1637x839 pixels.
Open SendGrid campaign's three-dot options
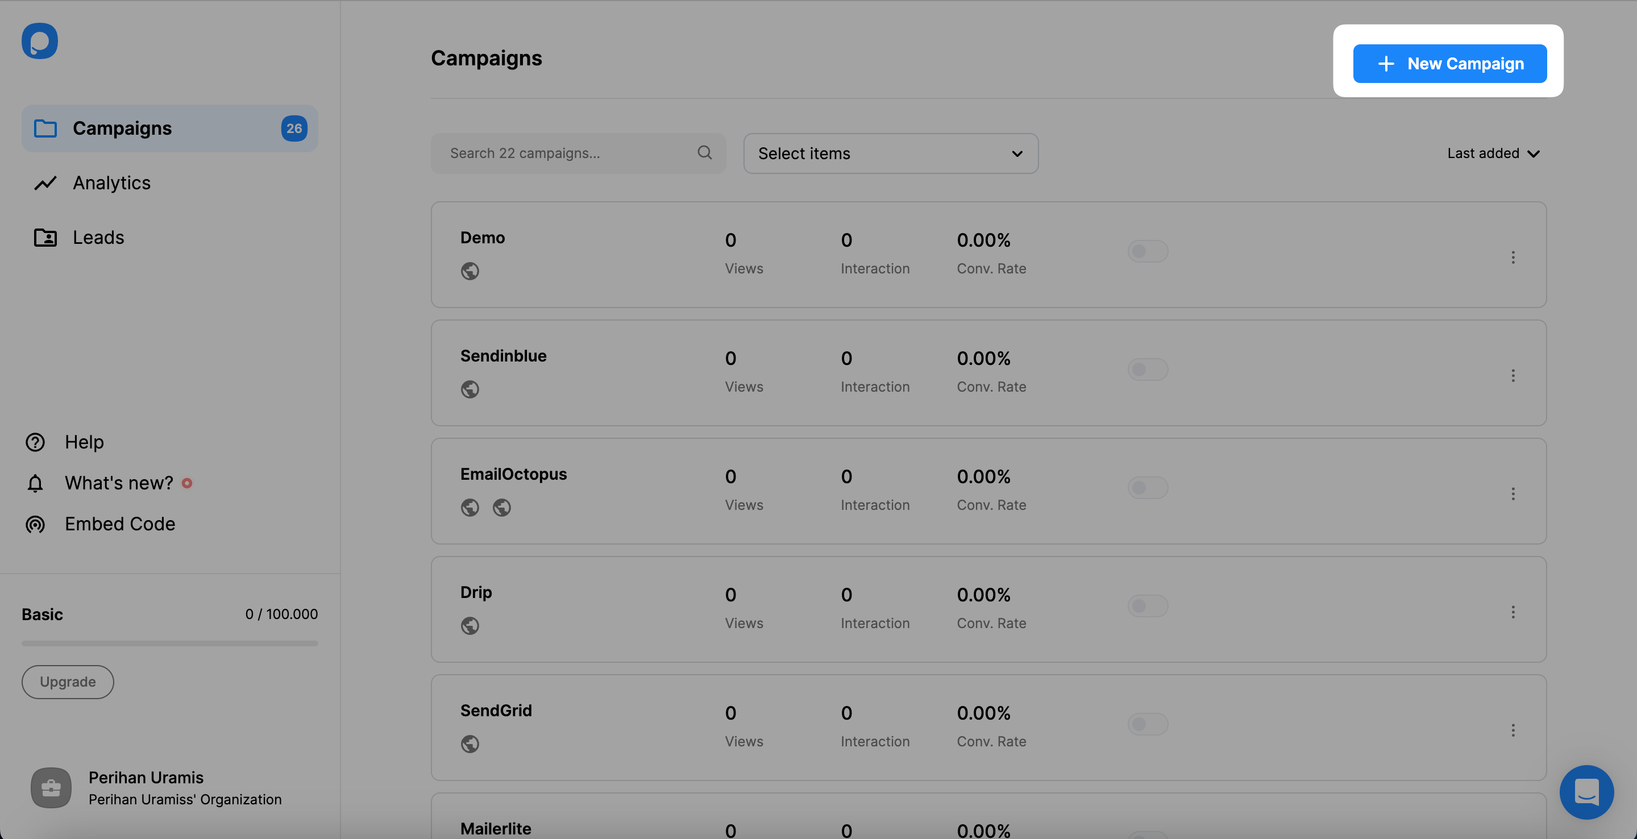1513,730
